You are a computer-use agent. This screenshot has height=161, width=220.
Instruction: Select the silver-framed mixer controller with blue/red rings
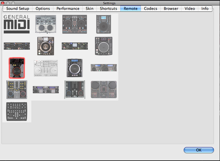pyautogui.click(x=75, y=90)
